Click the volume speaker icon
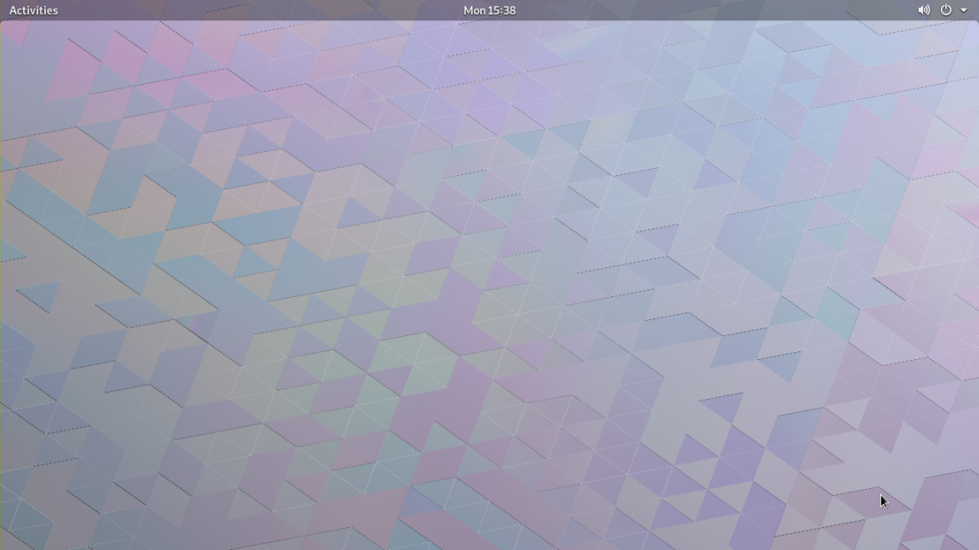 point(923,10)
